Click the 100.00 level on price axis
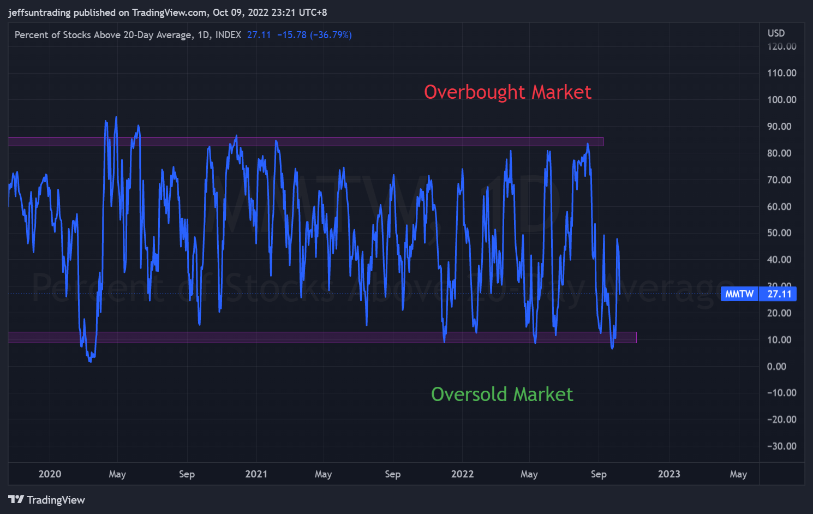813x514 pixels. coord(781,100)
